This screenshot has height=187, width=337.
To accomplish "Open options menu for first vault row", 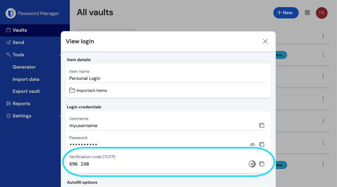I will (323, 36).
